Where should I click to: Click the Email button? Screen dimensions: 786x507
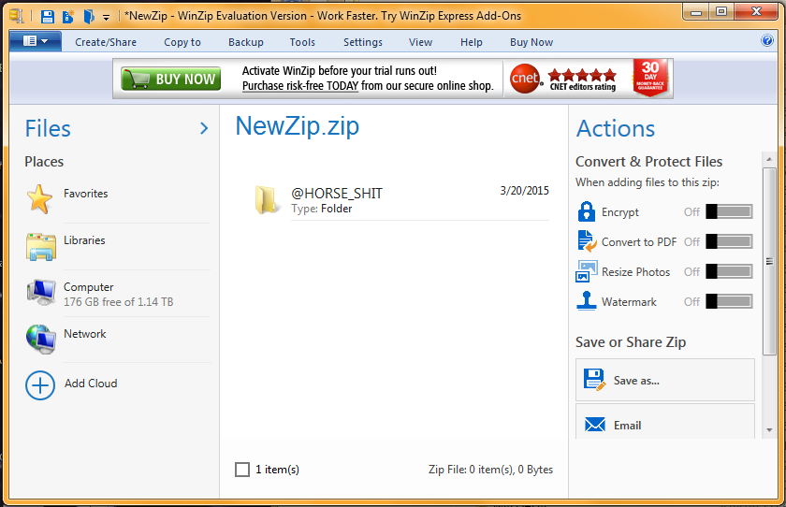pyautogui.click(x=664, y=422)
